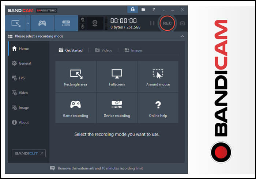
Task: Take a screenshot with the camera icon
Action: point(182,23)
